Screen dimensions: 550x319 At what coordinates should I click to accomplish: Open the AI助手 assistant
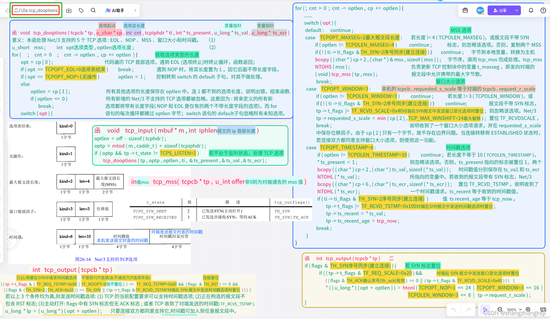pyautogui.click(x=115, y=10)
